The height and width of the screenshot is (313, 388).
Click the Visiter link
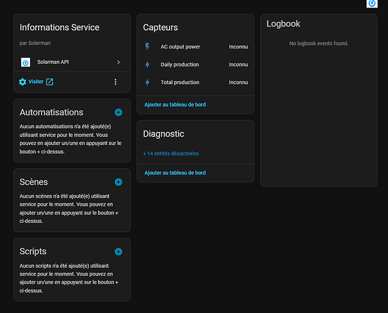point(36,82)
